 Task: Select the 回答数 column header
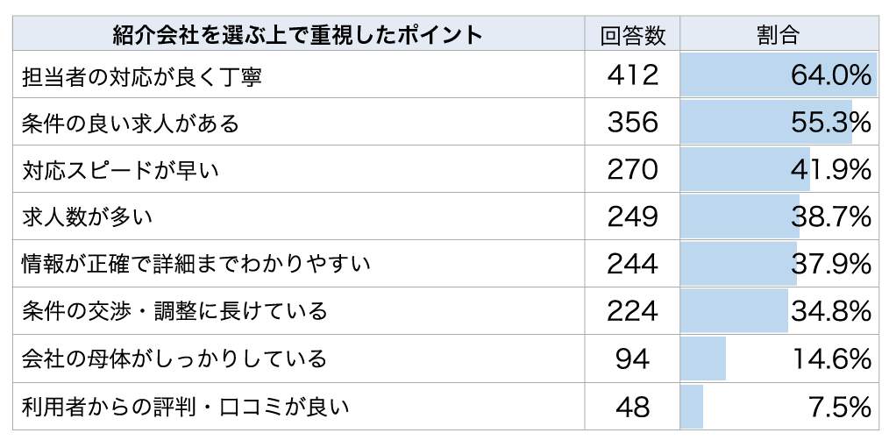click(632, 33)
